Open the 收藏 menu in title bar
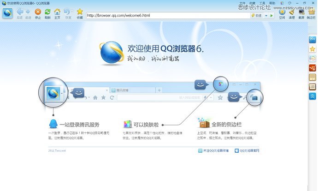This screenshot has width=318, height=191. (x=252, y=3)
